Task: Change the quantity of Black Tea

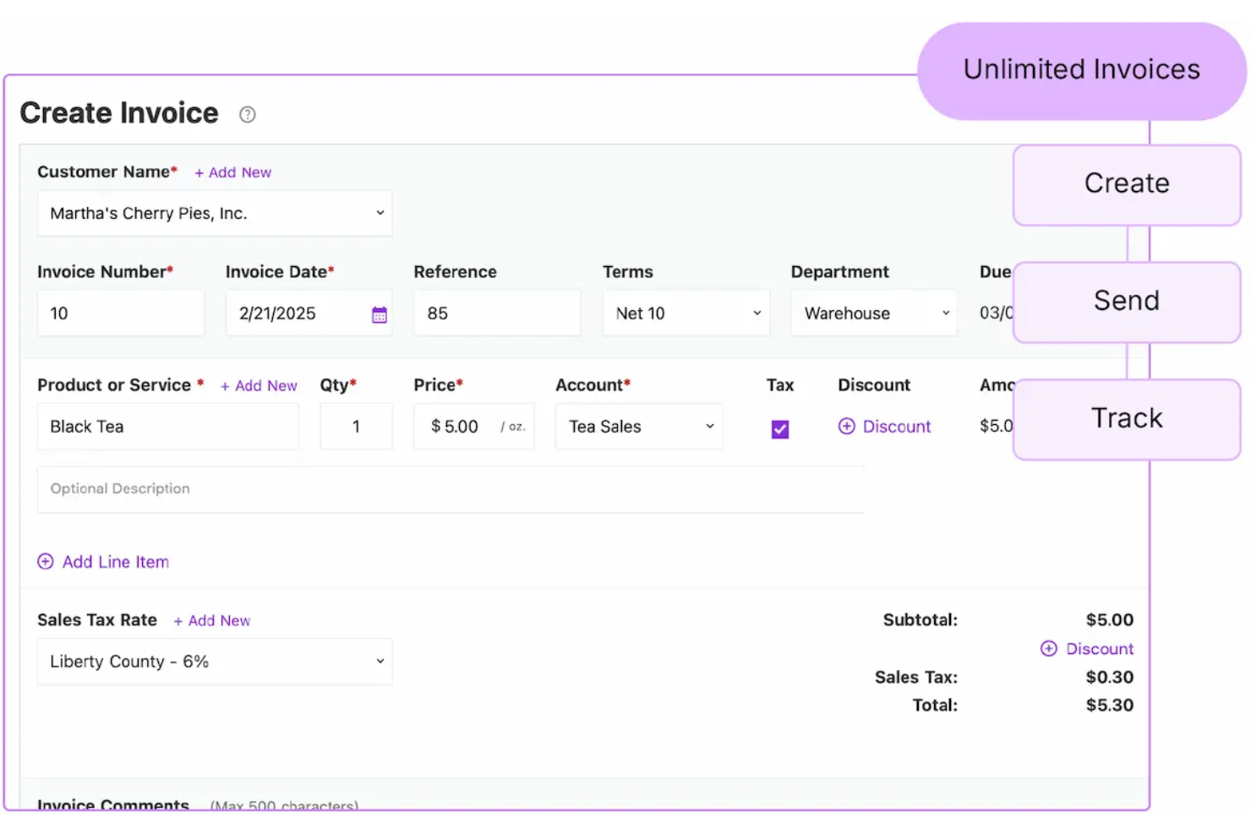Action: point(356,426)
